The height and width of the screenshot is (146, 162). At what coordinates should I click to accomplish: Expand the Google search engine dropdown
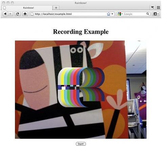(x=122, y=14)
